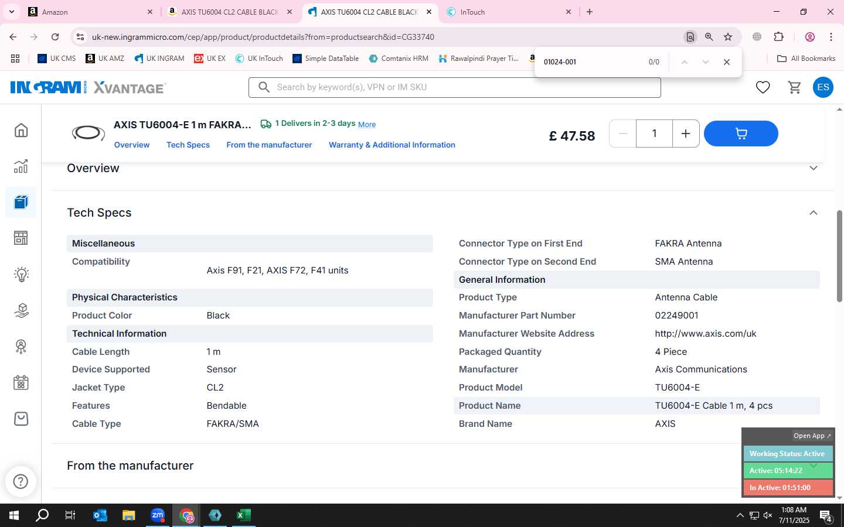
Task: Open Windows Start menu
Action: (14, 515)
